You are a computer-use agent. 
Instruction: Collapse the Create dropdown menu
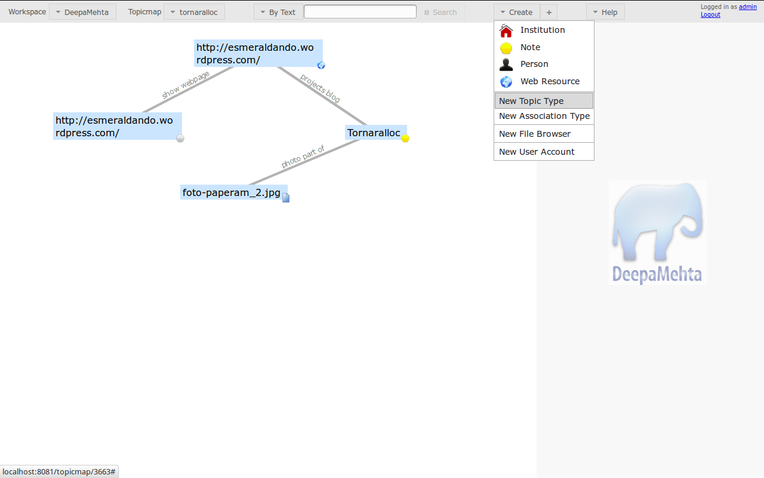pyautogui.click(x=517, y=12)
